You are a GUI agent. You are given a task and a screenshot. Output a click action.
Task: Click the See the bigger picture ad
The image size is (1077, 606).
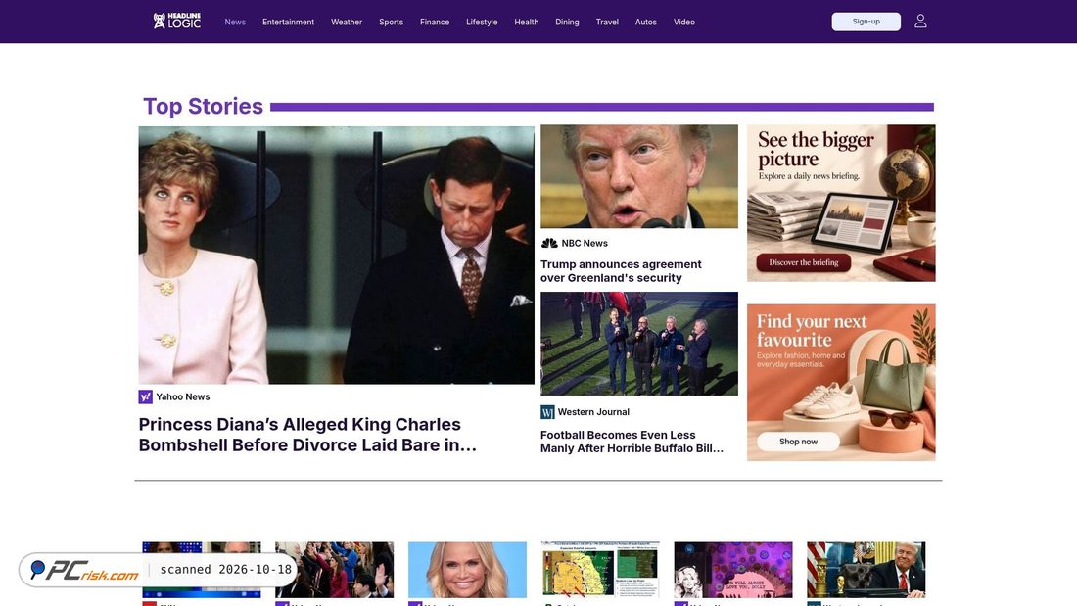pyautogui.click(x=841, y=204)
